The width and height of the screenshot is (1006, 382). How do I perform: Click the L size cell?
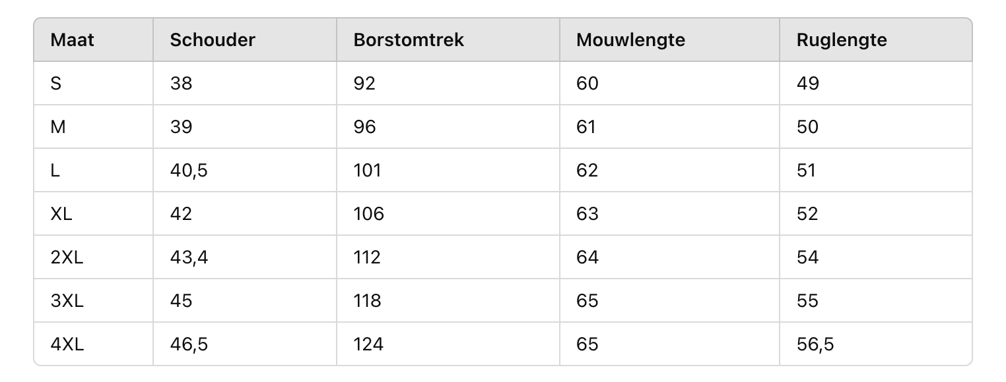pos(94,170)
